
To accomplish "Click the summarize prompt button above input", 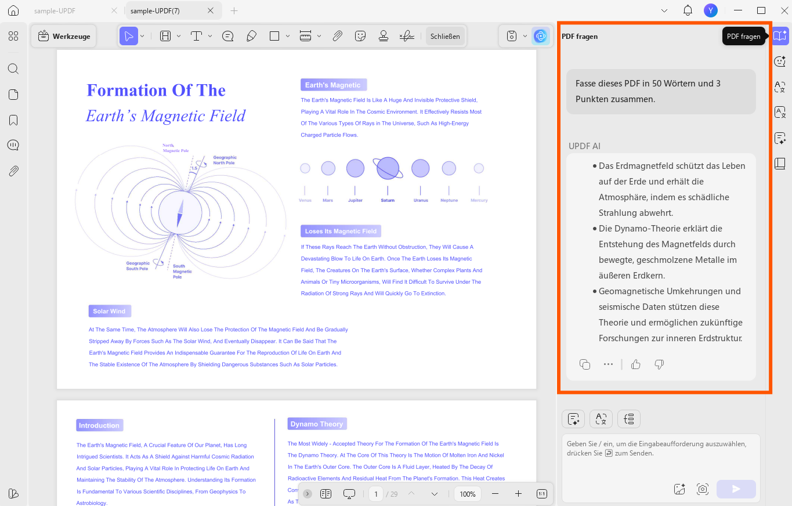I will click(x=573, y=418).
